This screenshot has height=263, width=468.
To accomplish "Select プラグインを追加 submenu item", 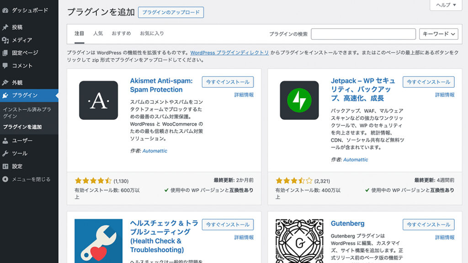I will [x=22, y=127].
